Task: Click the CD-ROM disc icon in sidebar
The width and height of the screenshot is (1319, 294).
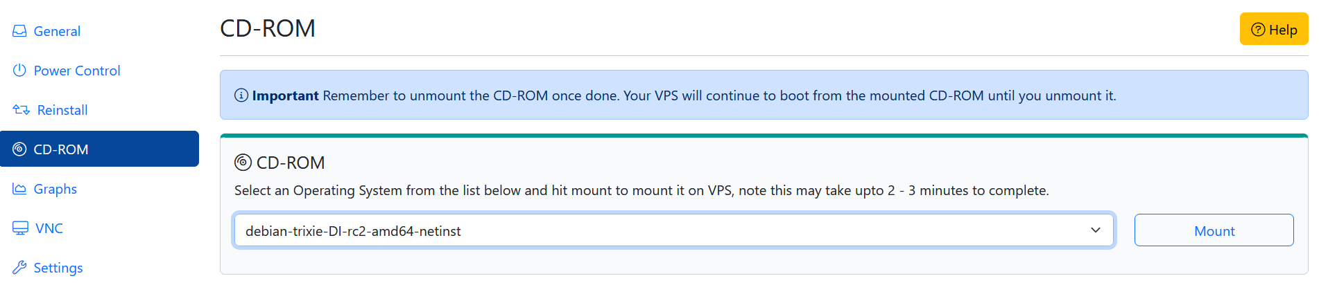Action: pyautogui.click(x=19, y=149)
